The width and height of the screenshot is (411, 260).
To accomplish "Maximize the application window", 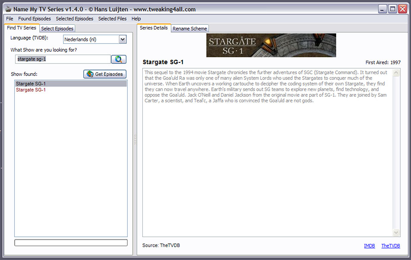I will (x=392, y=9).
